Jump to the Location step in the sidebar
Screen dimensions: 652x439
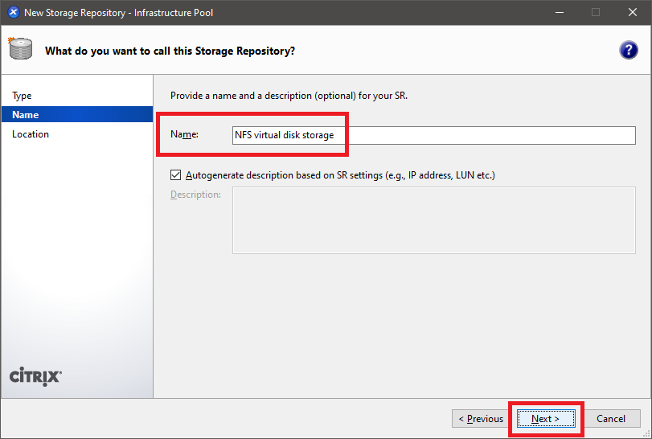pyautogui.click(x=31, y=134)
